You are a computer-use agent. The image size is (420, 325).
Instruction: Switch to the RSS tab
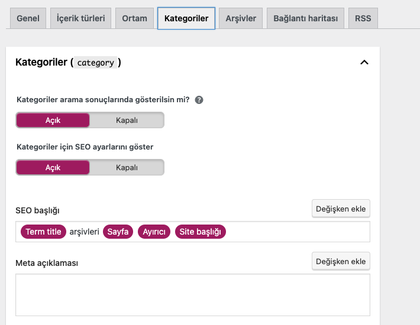[363, 18]
